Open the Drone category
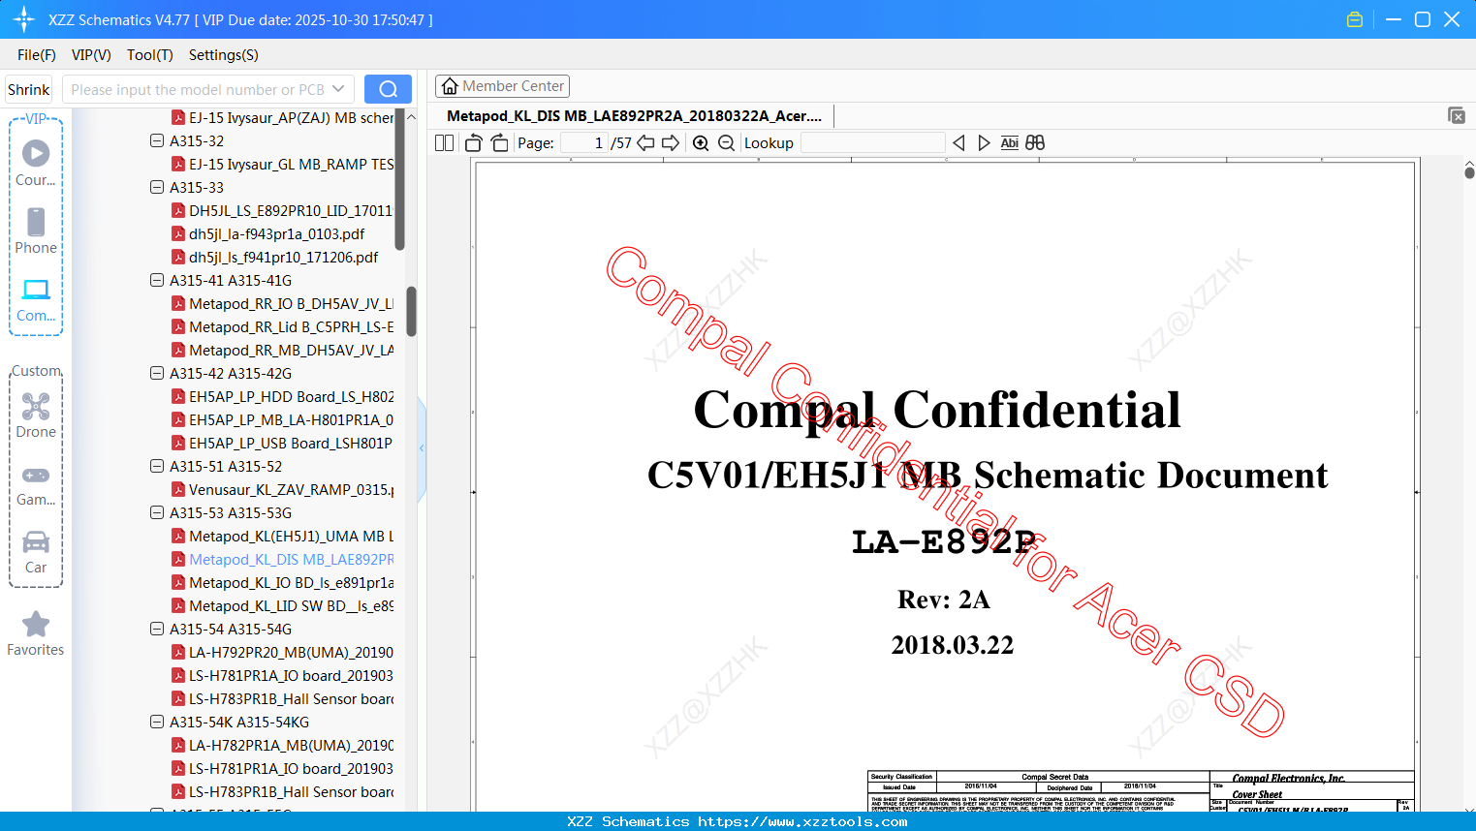 tap(36, 415)
